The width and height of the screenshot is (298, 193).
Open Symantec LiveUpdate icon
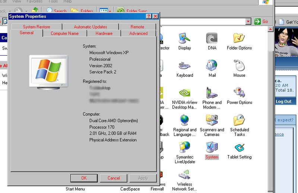click(184, 153)
